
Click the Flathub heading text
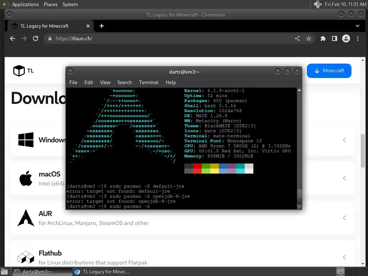click(x=50, y=253)
